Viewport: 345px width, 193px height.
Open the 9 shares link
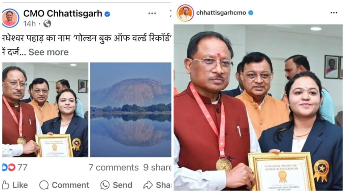pos(157,167)
